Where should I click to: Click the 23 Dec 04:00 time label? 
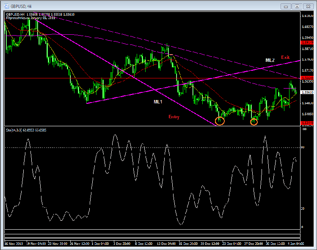click(232, 244)
